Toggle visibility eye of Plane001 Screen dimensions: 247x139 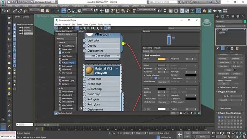pyautogui.click(x=20, y=31)
